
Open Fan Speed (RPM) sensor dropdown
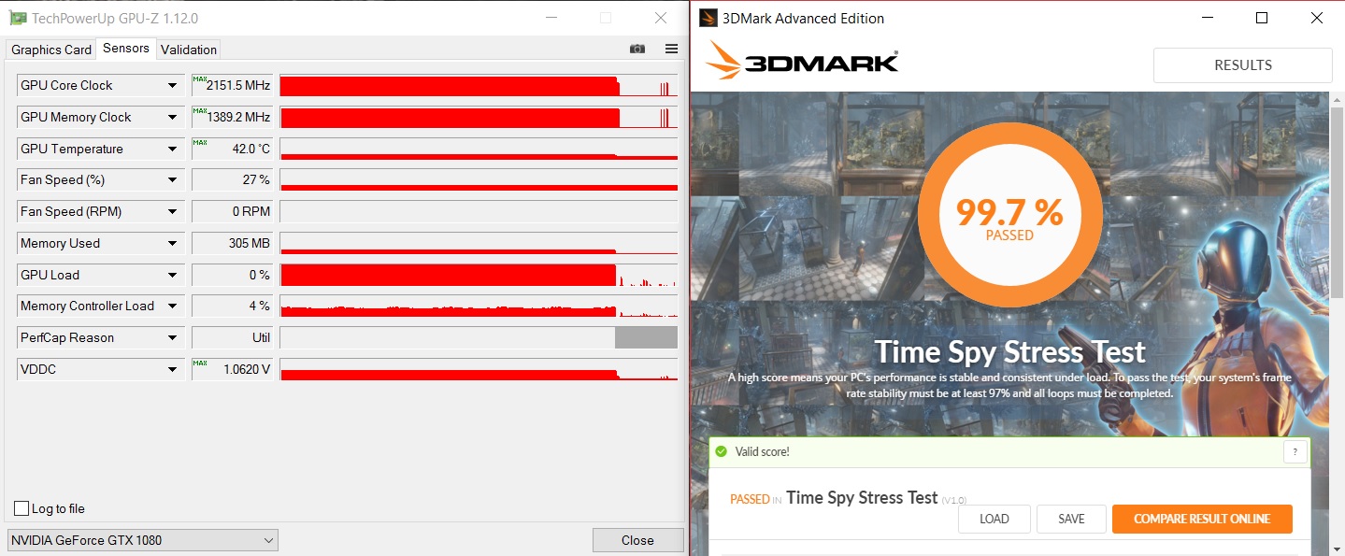[x=172, y=211]
